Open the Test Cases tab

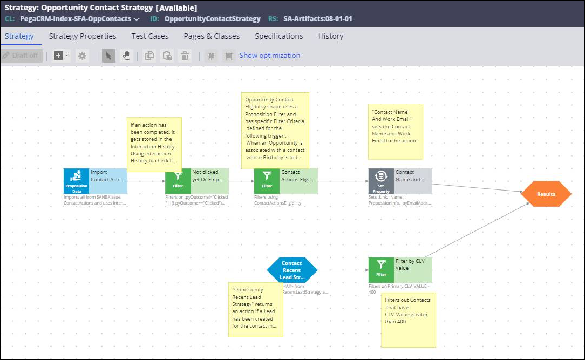pyautogui.click(x=150, y=36)
